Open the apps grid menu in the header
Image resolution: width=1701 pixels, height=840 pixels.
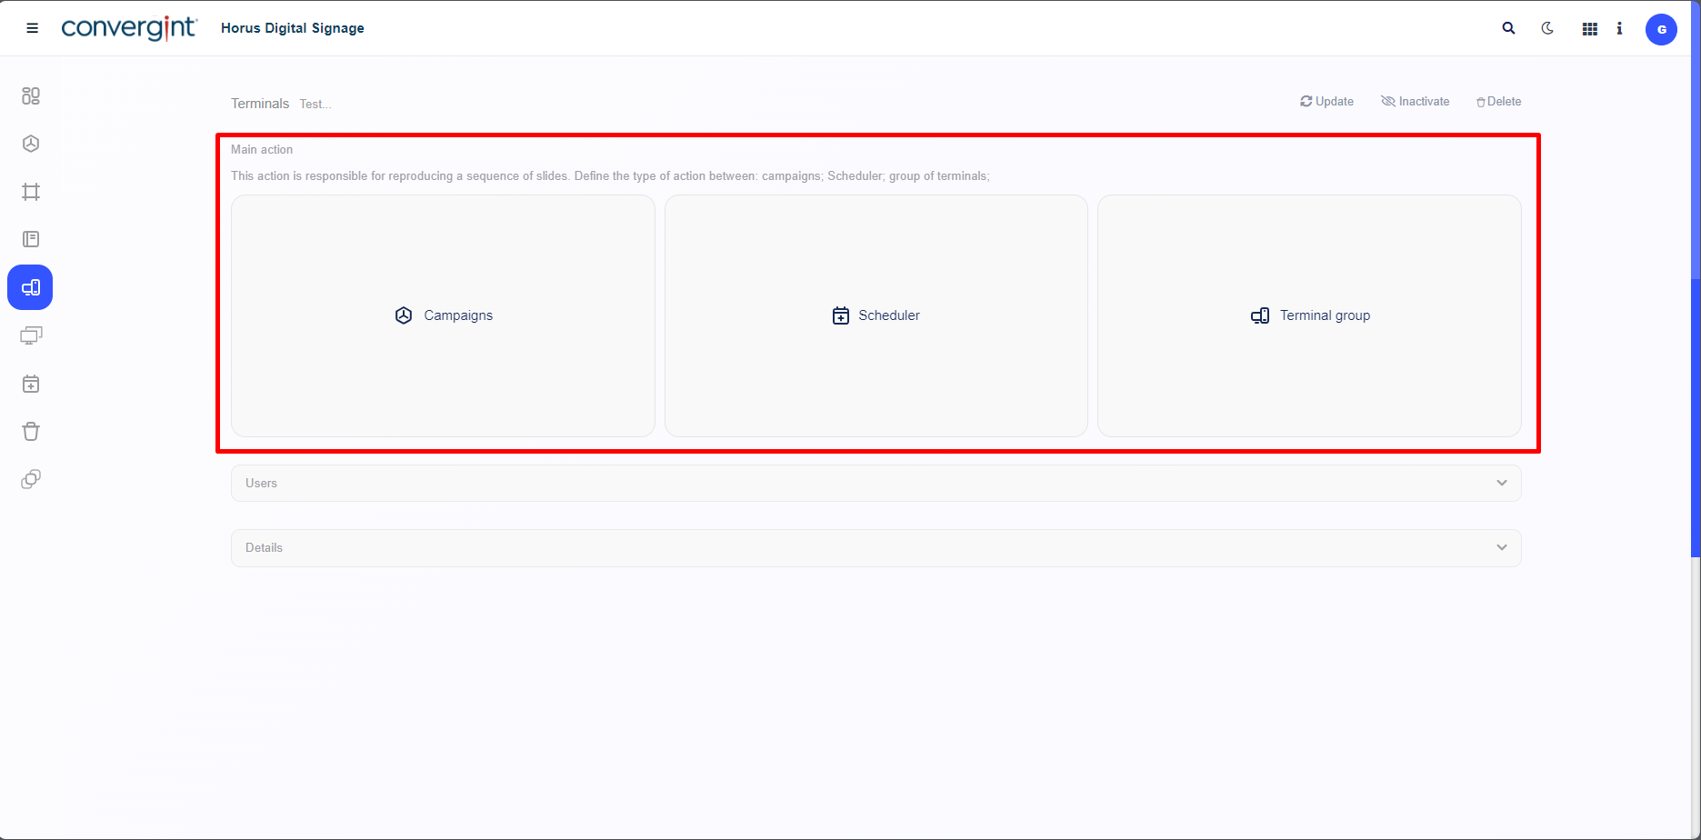(x=1589, y=29)
